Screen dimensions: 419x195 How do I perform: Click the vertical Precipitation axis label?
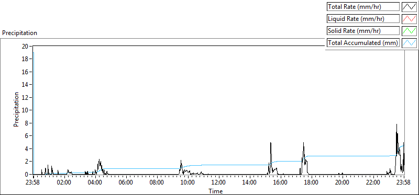[x=16, y=110]
